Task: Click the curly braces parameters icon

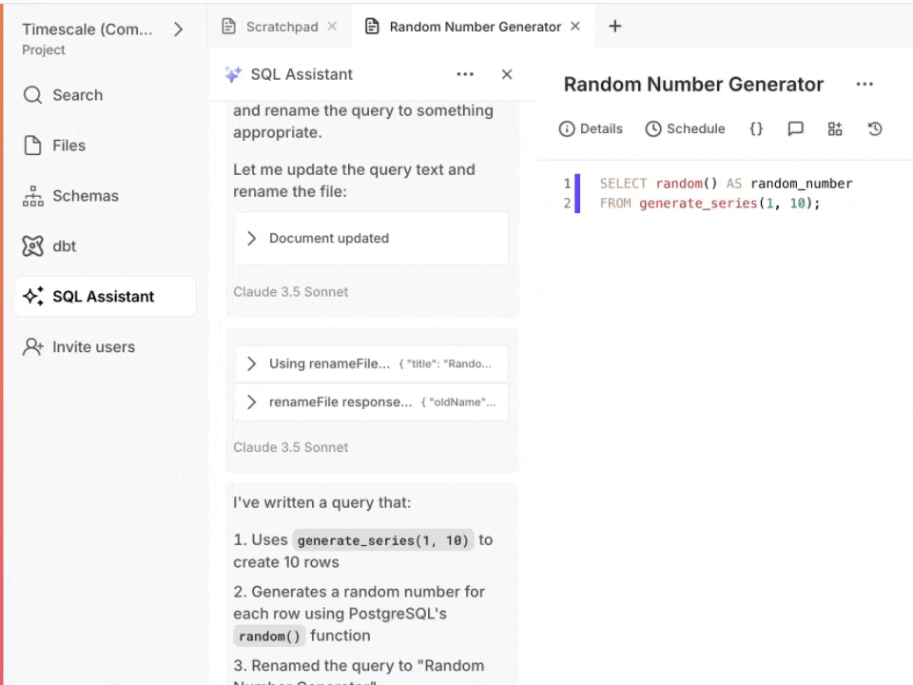Action: [x=756, y=128]
